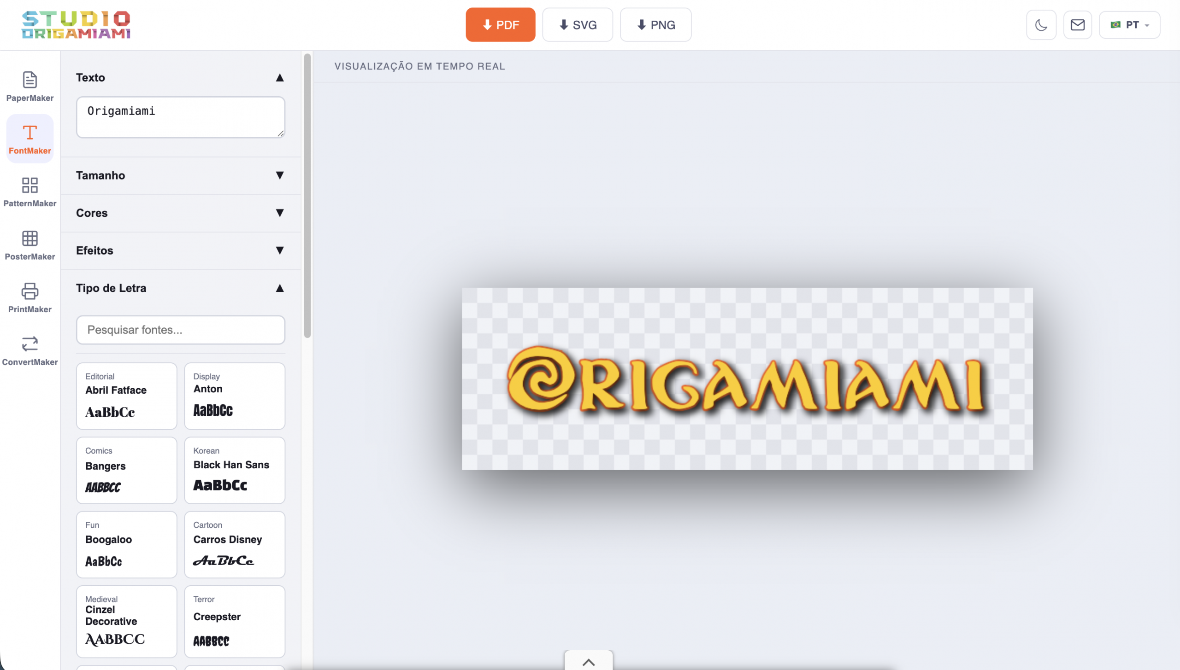Viewport: 1180px width, 670px height.
Task: Open the PT language dropdown
Action: (x=1129, y=25)
